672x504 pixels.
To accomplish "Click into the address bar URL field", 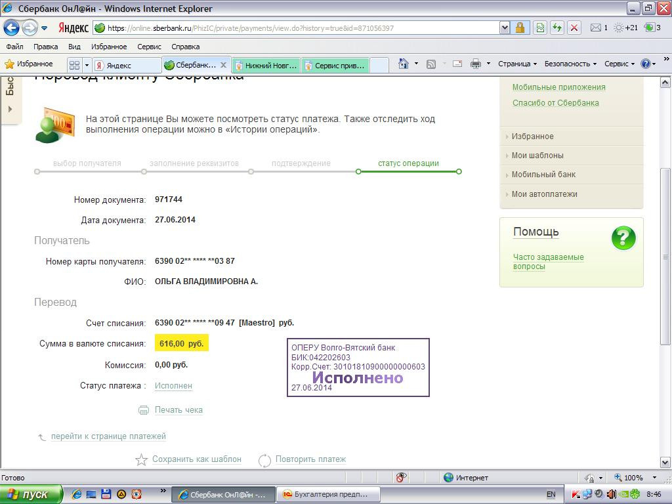I will [296, 28].
